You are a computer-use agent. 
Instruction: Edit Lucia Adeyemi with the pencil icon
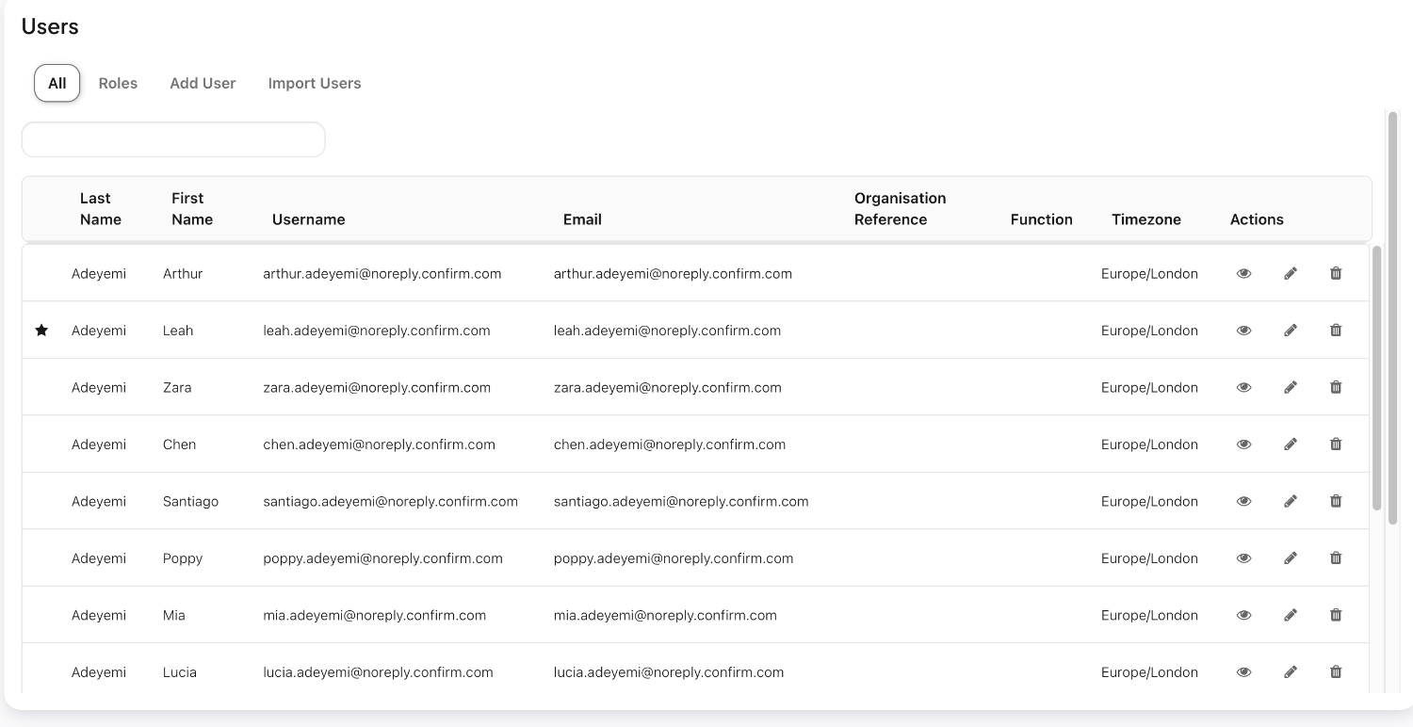pyautogui.click(x=1291, y=672)
